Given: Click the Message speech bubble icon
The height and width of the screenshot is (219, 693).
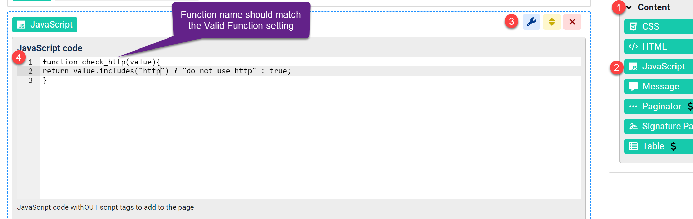Looking at the screenshot, I should [633, 86].
